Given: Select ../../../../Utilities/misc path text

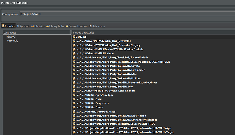Looking at the screenshot, I should (x=89, y=99).
